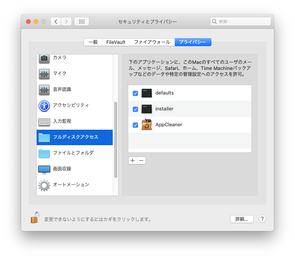Open the FileVault tab
This screenshot has width=295, height=259.
pos(116,42)
